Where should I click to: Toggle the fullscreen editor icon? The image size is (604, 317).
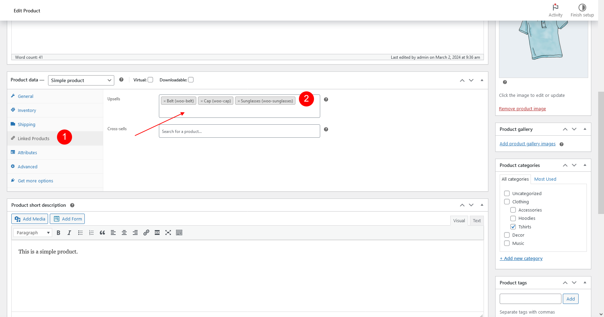[x=168, y=233]
